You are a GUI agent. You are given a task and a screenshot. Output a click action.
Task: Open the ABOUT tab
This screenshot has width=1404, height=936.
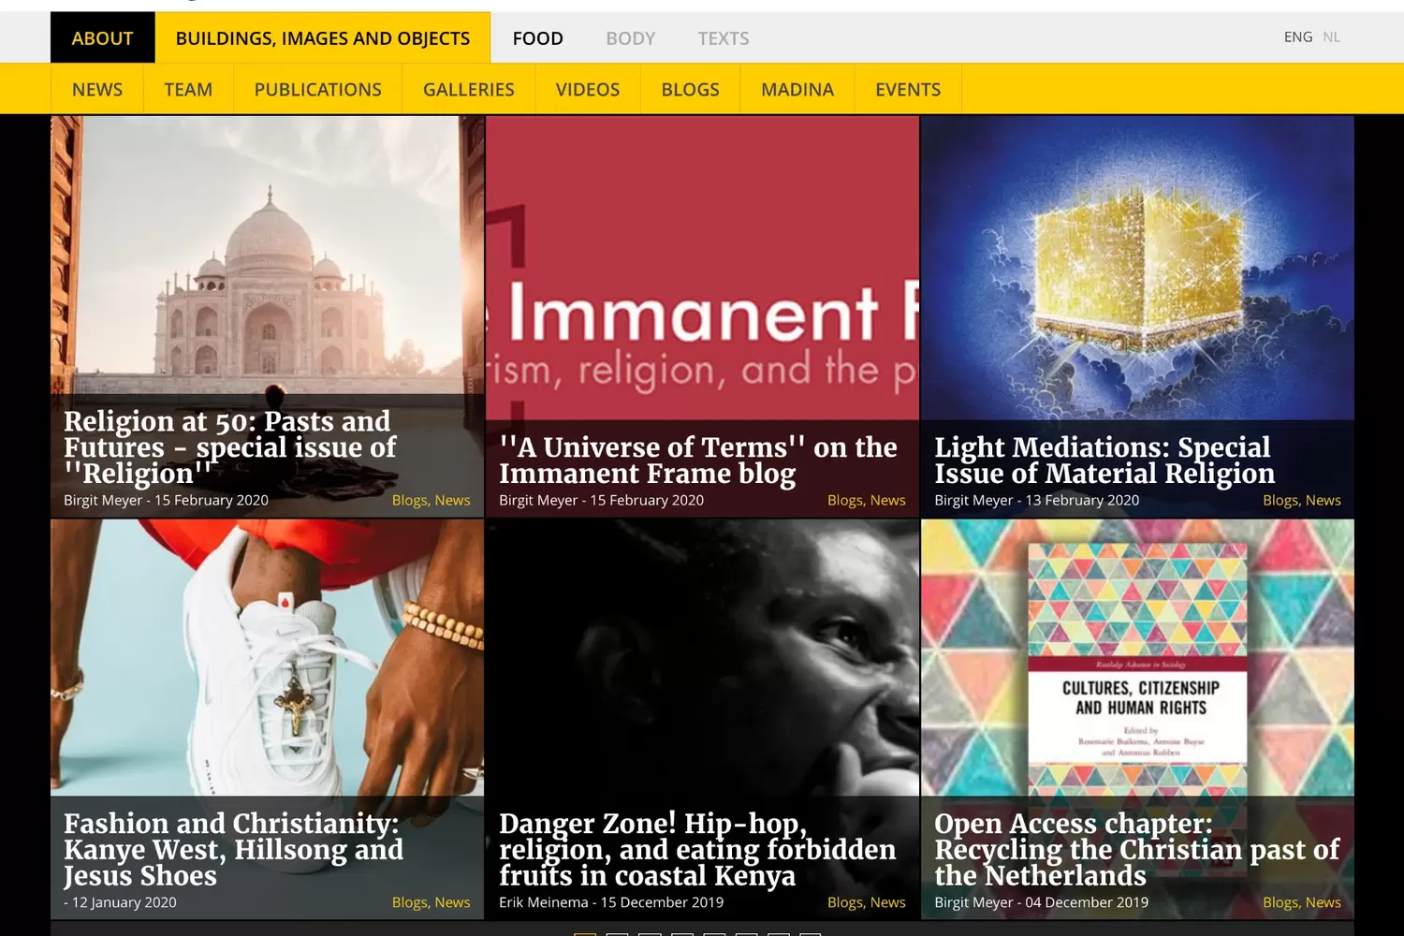pyautogui.click(x=102, y=37)
